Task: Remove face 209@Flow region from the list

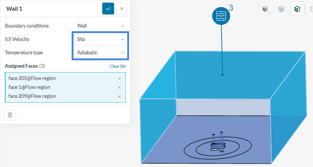Action: coord(119,96)
